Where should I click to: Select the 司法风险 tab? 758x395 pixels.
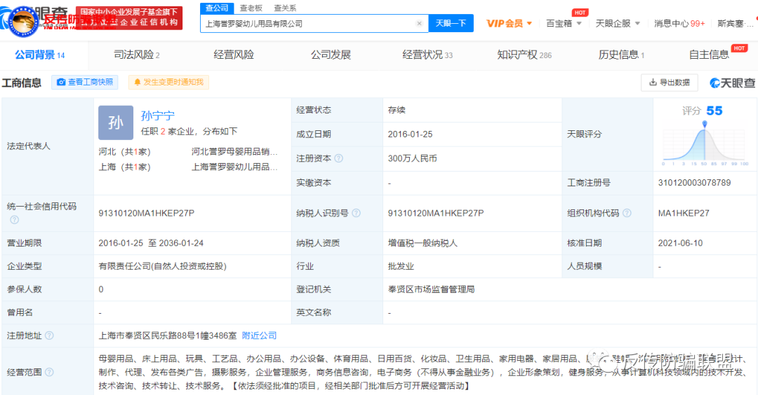click(136, 55)
